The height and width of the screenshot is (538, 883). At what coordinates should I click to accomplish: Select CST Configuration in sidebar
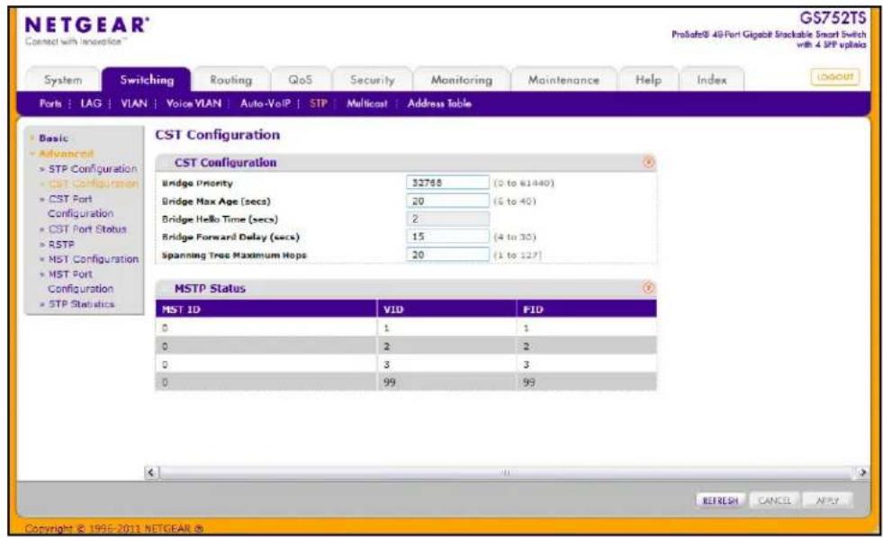[x=93, y=184]
